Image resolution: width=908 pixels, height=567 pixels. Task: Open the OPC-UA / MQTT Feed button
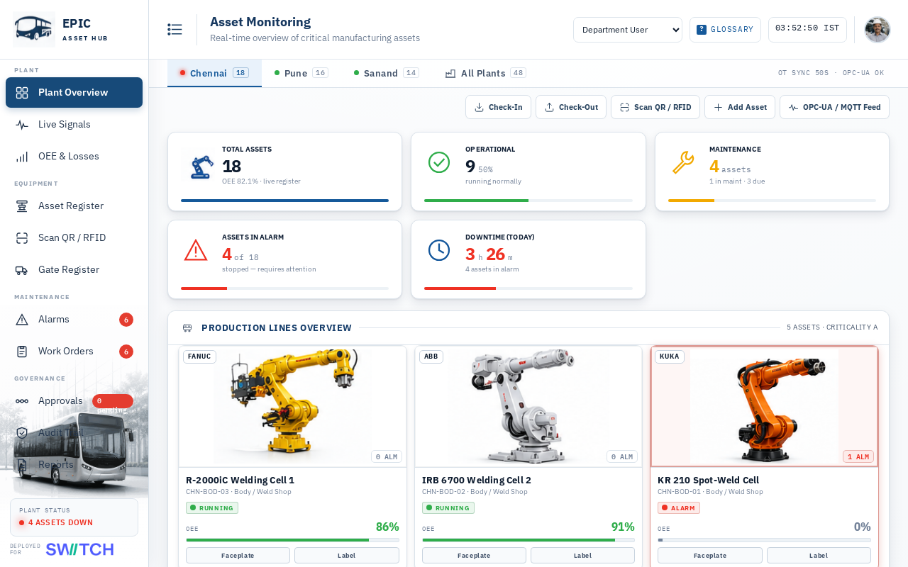pyautogui.click(x=834, y=107)
